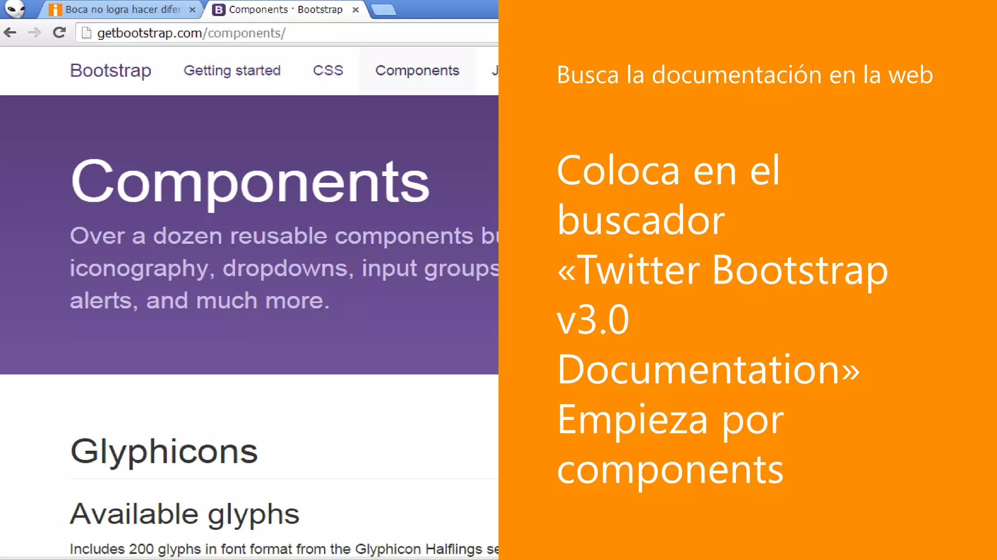
Task: Open the CSS nav link
Action: 328,70
